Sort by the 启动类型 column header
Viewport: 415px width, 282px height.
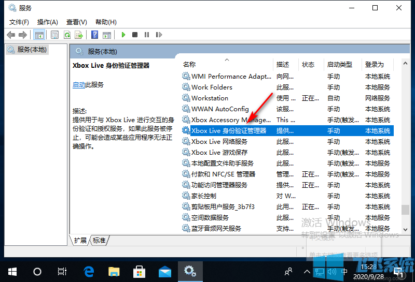coord(343,65)
